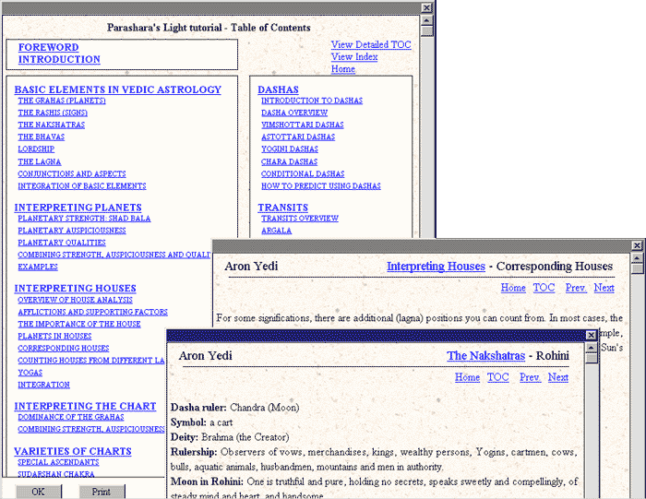Open The Lagna chapter
The width and height of the screenshot is (646, 499).
point(40,161)
